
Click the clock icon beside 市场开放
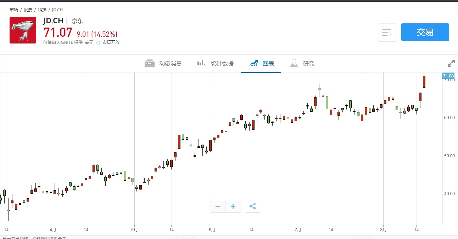pyautogui.click(x=98, y=42)
